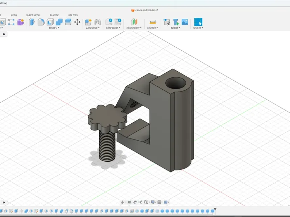The height and width of the screenshot is (217, 290).
Task: Click the Grid and Snaps icon
Action: [x=159, y=203]
